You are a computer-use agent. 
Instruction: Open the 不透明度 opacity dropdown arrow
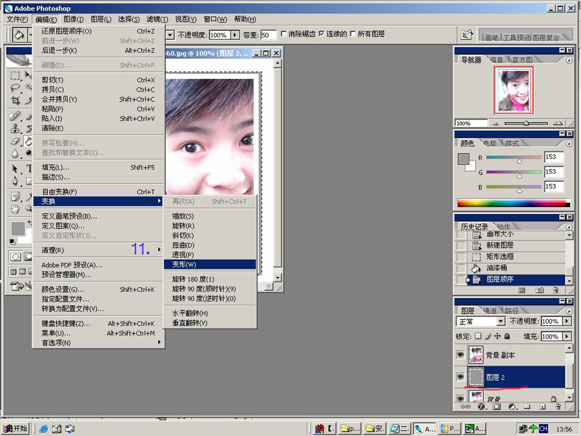(x=567, y=321)
